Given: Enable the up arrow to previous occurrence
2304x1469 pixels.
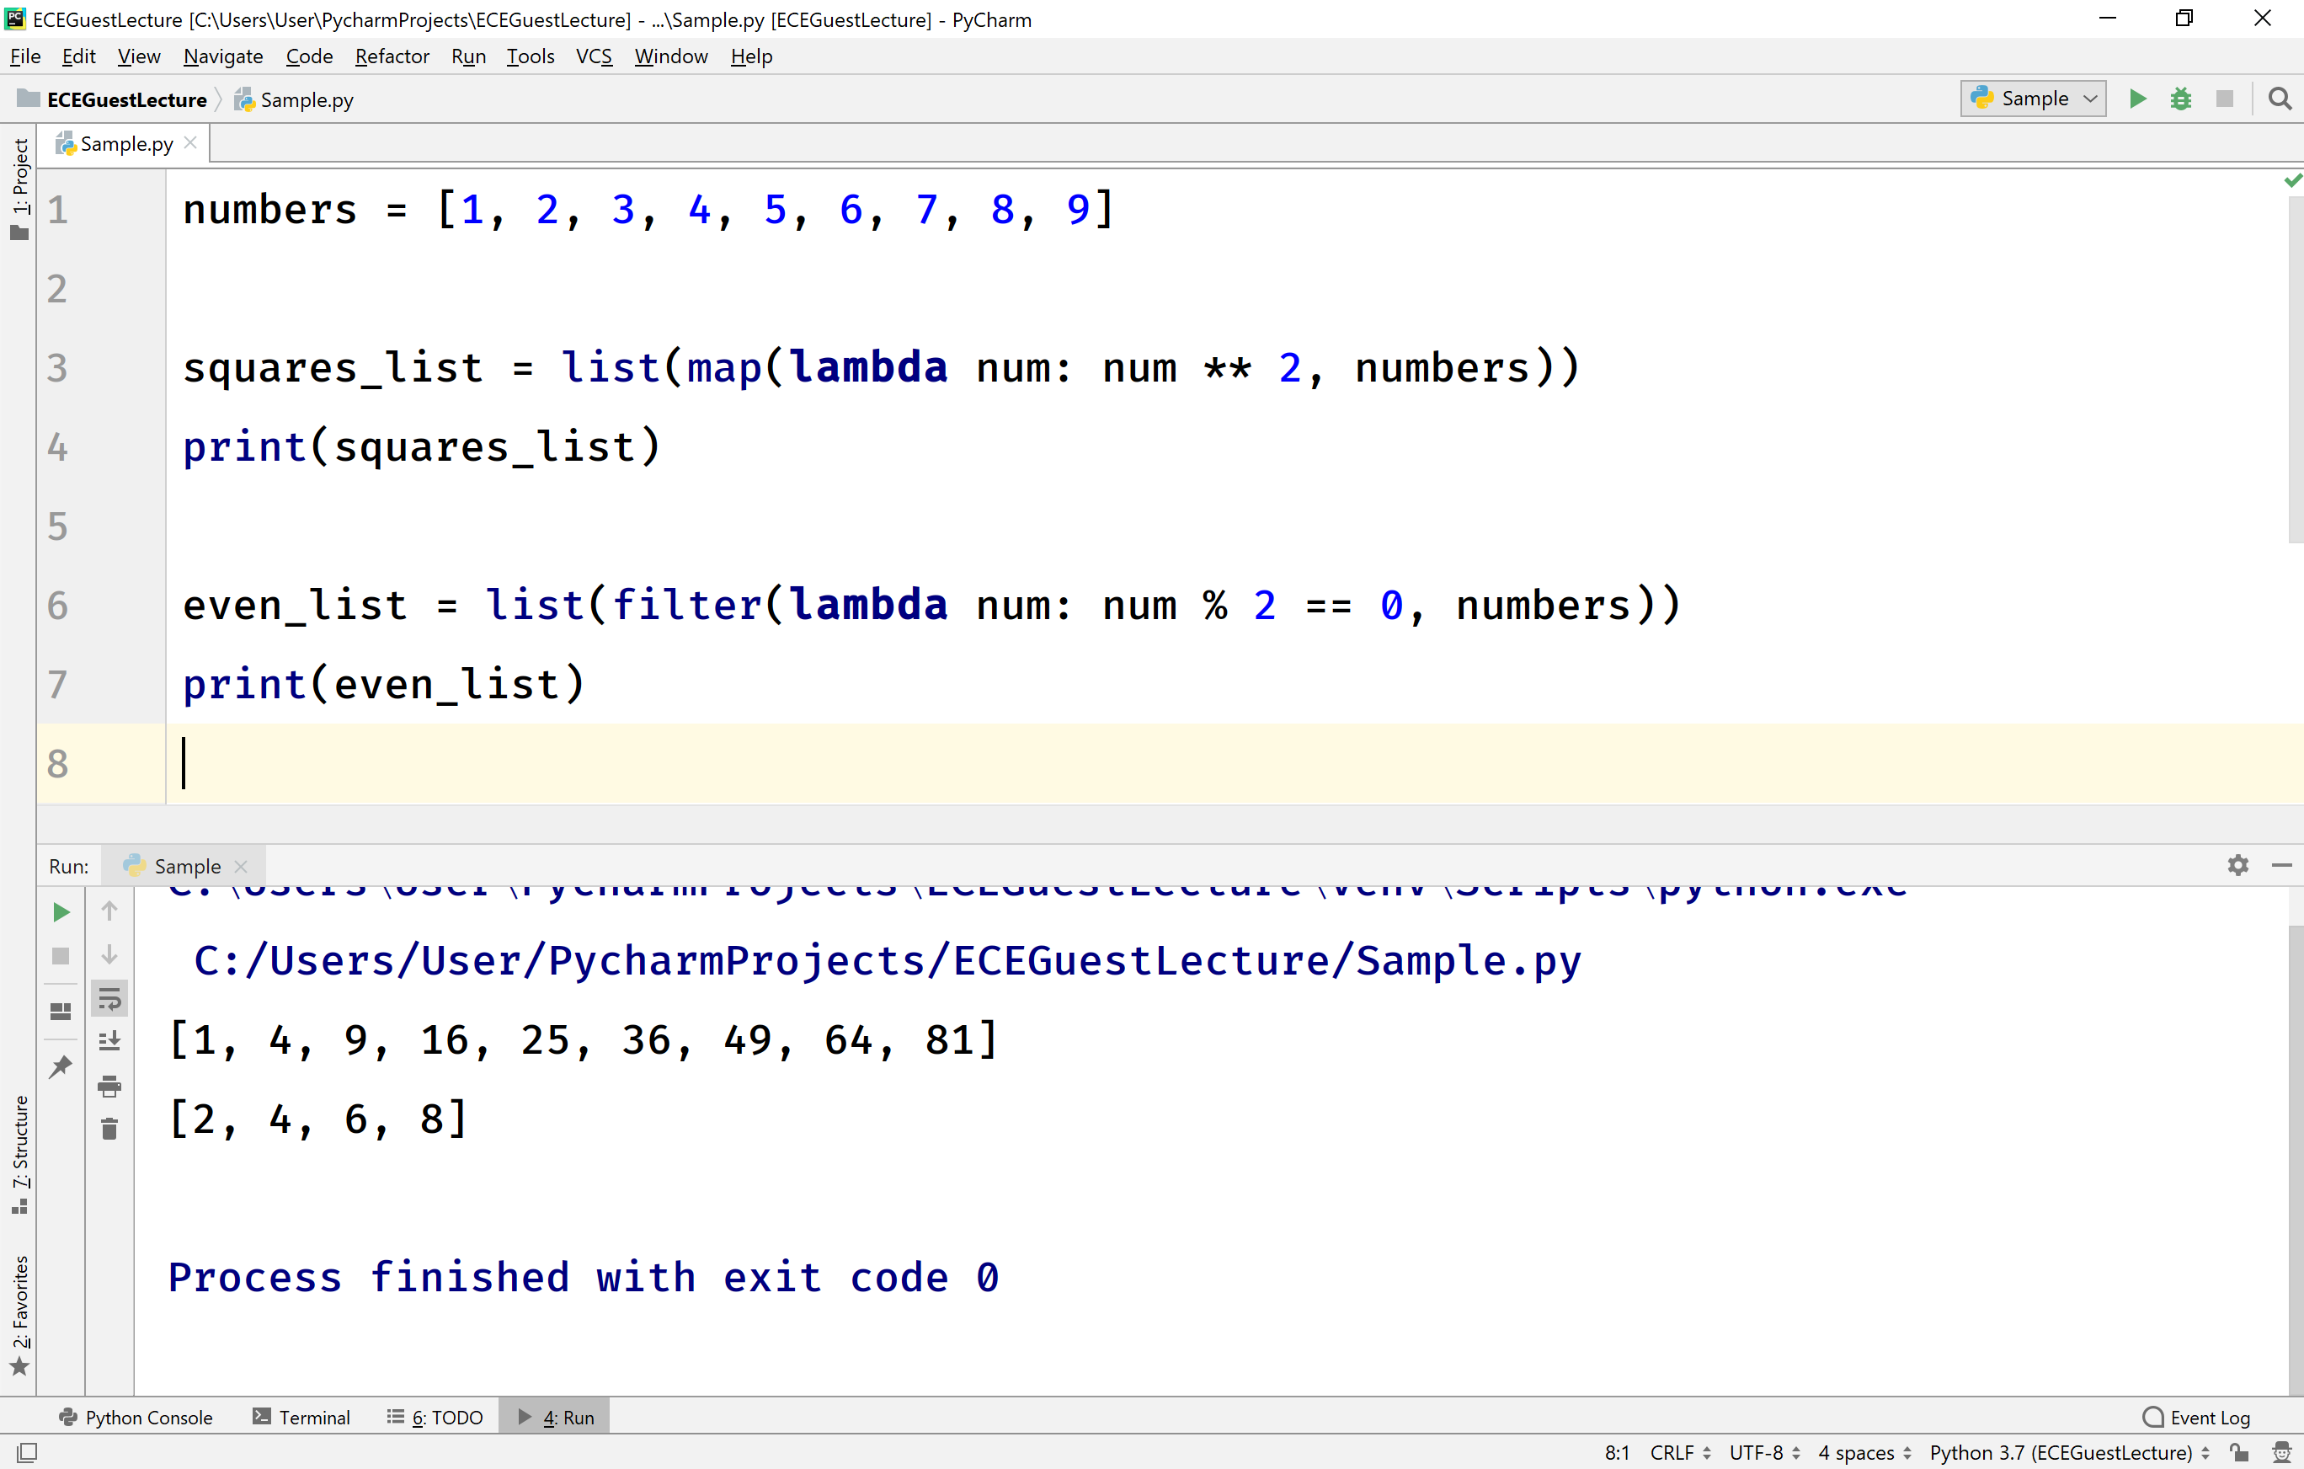Looking at the screenshot, I should [109, 910].
